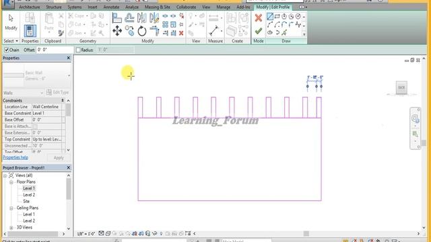Collapse the Floor Plans node
Image resolution: width=431 pixels, height=242 pixels.
[11, 182]
